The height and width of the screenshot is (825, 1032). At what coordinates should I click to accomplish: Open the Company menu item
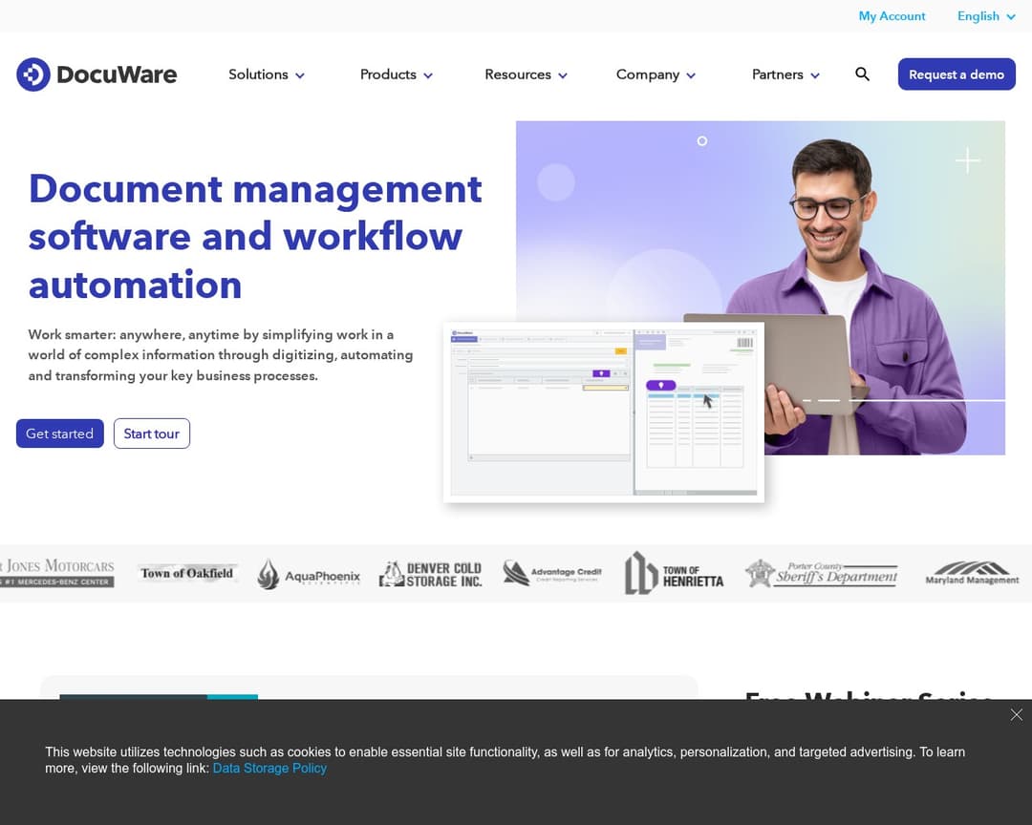(x=648, y=74)
